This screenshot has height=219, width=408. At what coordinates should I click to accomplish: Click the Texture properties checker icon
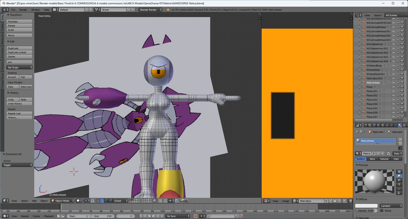coord(404,125)
